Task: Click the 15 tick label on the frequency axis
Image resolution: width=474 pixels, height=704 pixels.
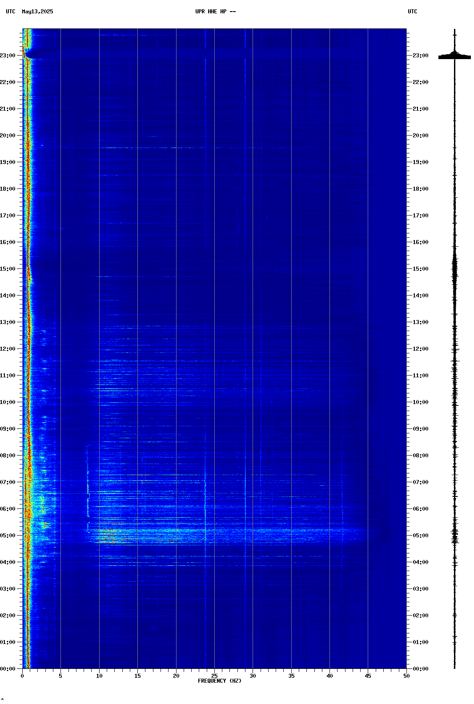Action: (x=137, y=676)
